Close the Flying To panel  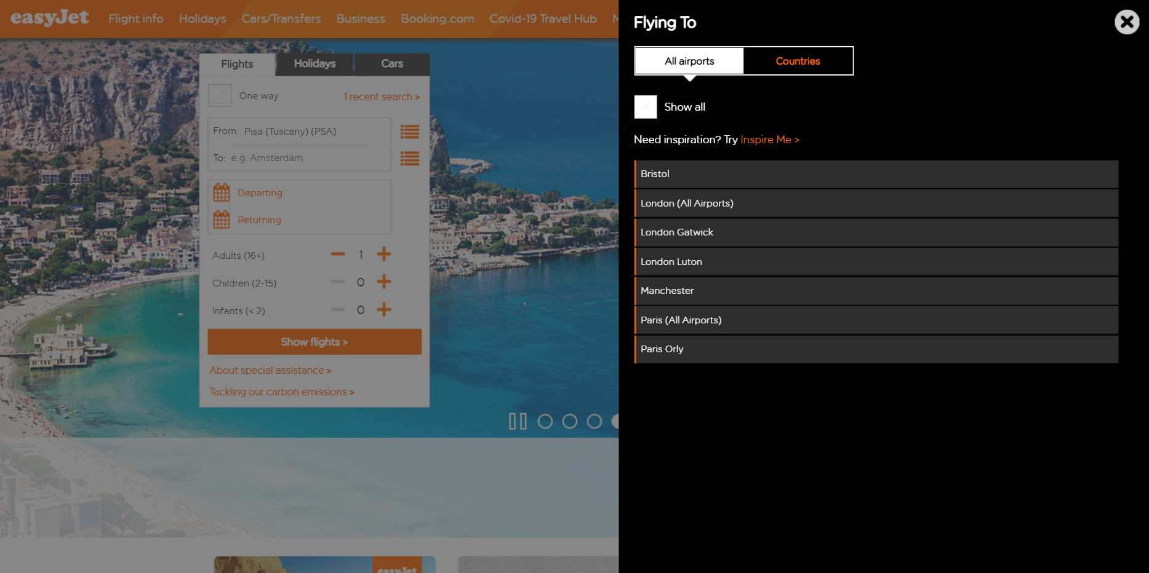(x=1127, y=22)
